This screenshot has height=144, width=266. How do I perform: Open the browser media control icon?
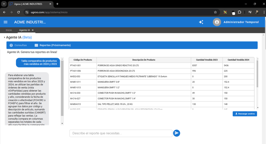coord(250,12)
